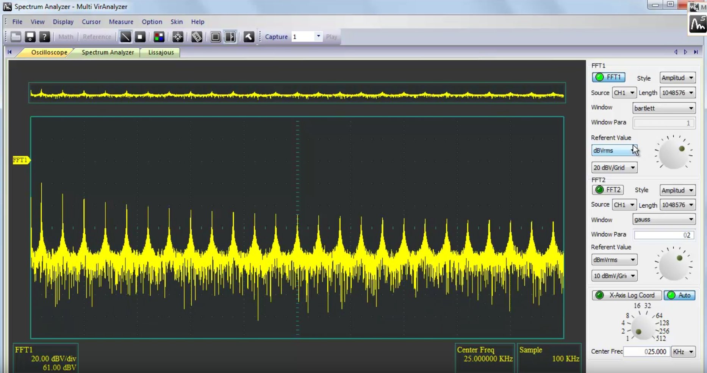Click the save disk icon

pyautogui.click(x=30, y=37)
